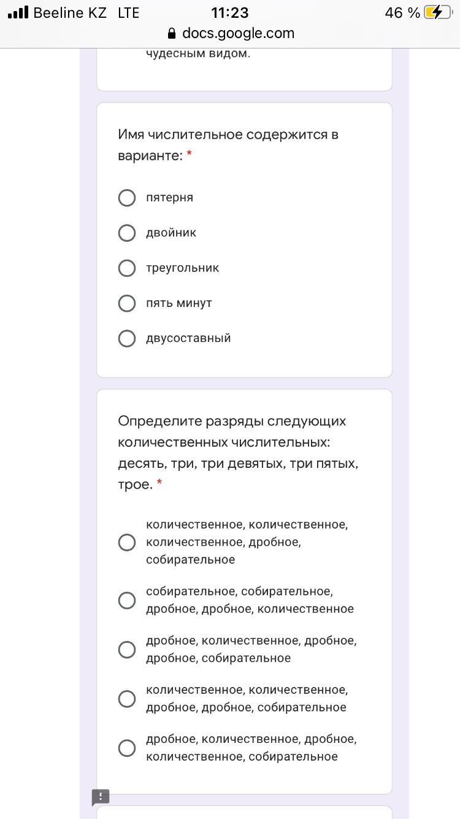This screenshot has width=460, height=819.
Task: Choose the 'двойник' answer option
Action: 127,233
